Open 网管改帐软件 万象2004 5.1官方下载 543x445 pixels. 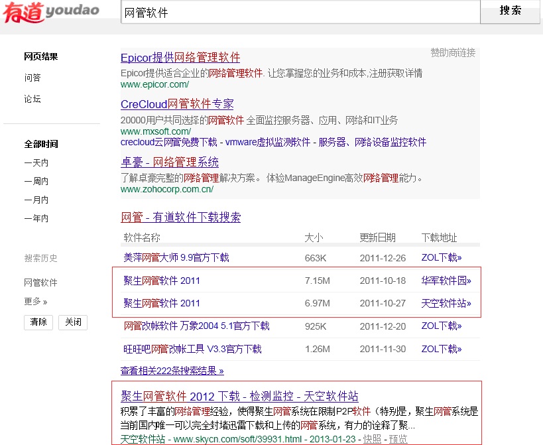click(x=196, y=326)
